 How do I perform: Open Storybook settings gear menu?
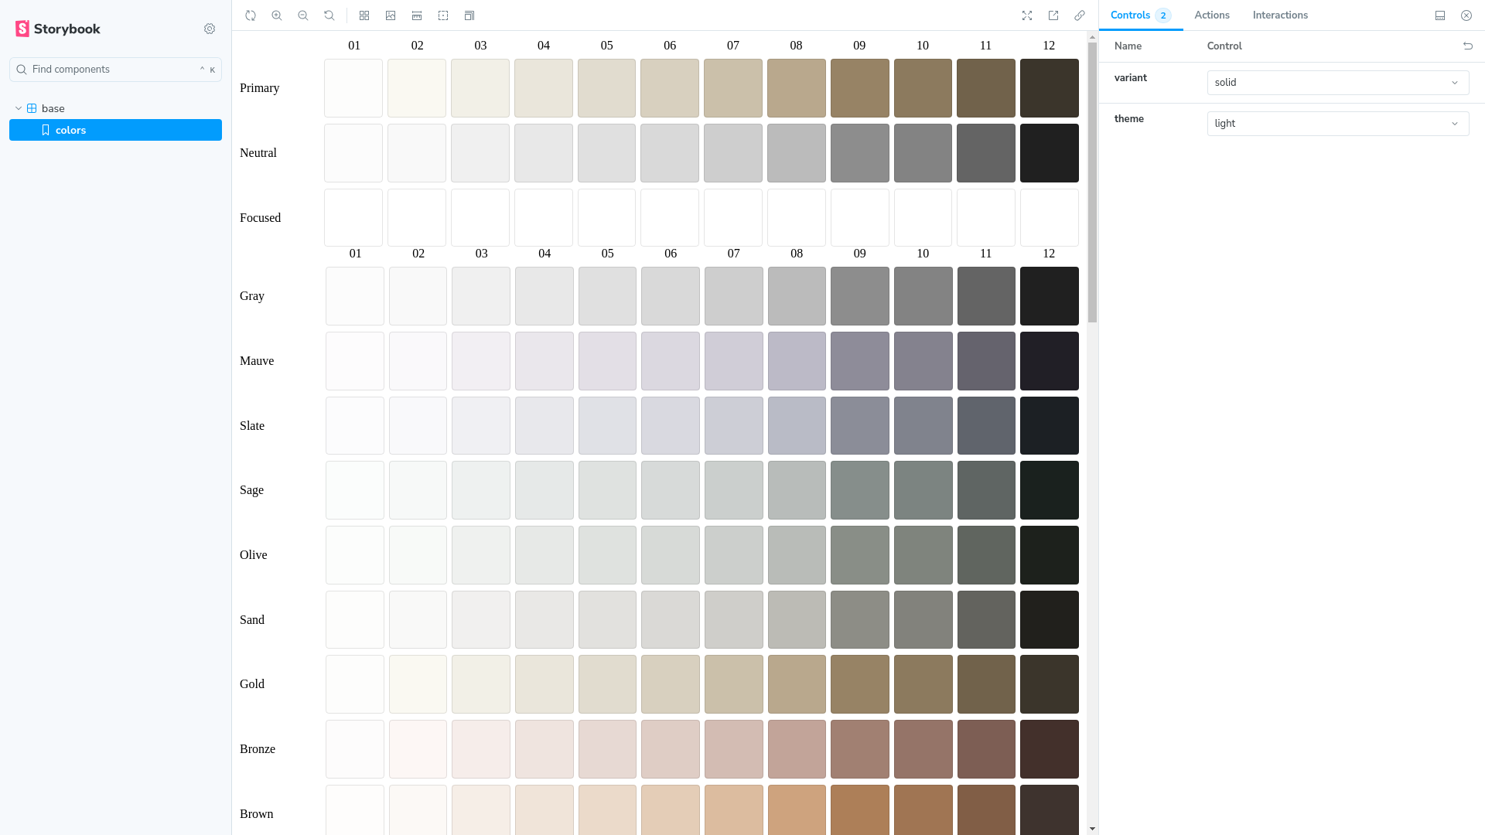tap(210, 29)
